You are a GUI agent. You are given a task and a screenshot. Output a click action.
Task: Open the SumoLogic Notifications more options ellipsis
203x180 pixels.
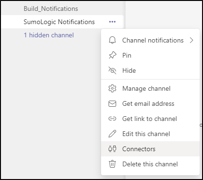point(112,22)
